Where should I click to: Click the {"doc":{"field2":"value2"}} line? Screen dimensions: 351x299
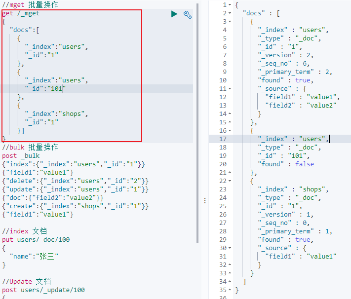coord(53,198)
